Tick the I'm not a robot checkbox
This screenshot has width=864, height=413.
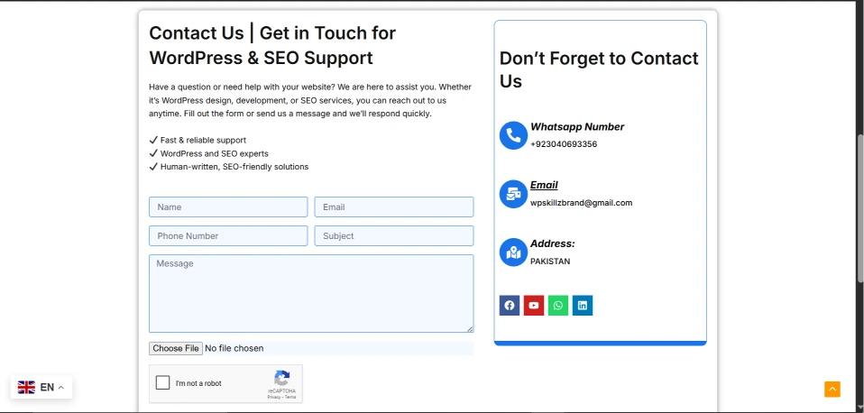[162, 382]
